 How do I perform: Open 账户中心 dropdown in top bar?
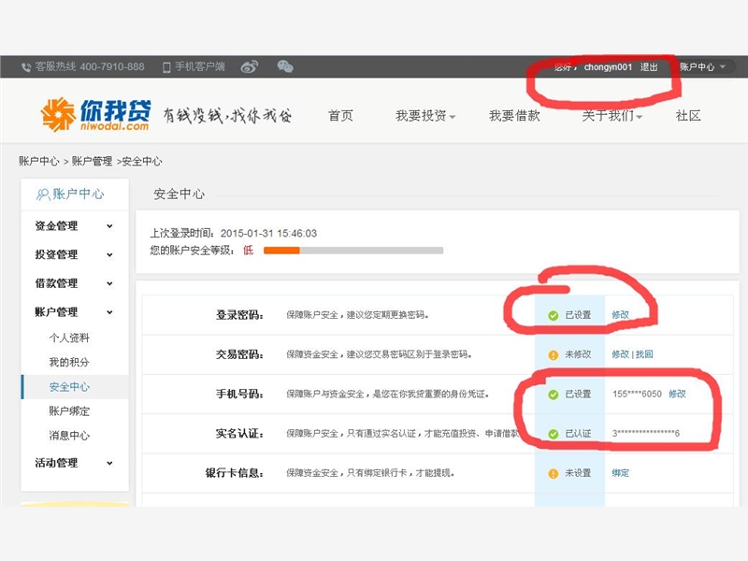click(x=701, y=67)
